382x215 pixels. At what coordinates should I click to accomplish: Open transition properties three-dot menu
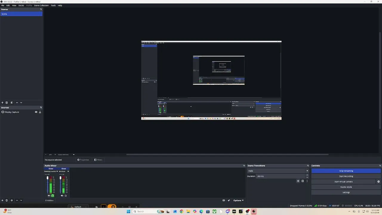click(307, 181)
